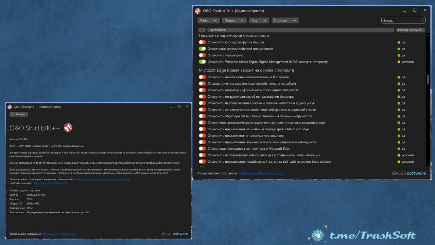
Task: Toggle the similar sites suggestion switch
Action: pyautogui.click(x=202, y=162)
